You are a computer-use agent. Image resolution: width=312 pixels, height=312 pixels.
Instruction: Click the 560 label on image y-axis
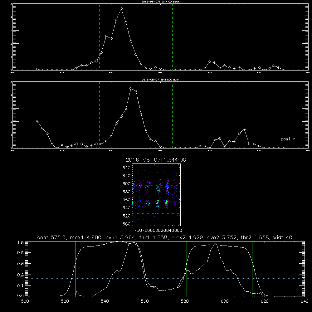click(127, 200)
